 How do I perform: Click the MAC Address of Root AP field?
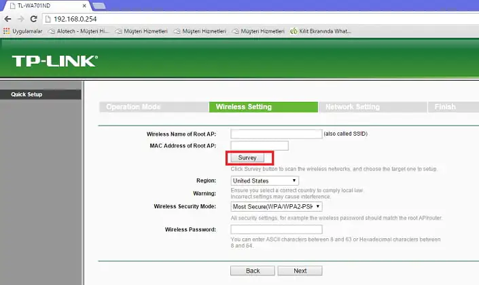click(x=260, y=145)
